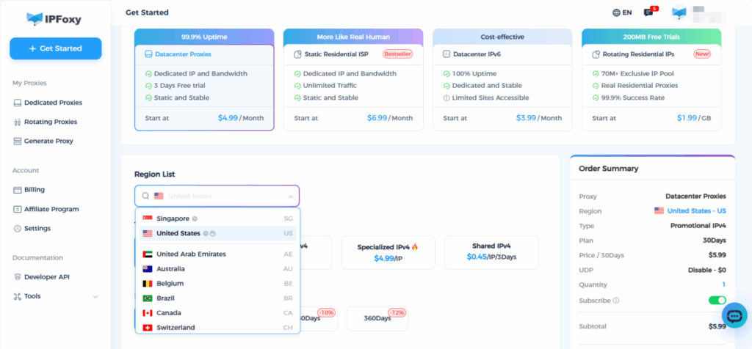Open Dedicated Proxies in sidebar
752x349 pixels.
tap(53, 103)
